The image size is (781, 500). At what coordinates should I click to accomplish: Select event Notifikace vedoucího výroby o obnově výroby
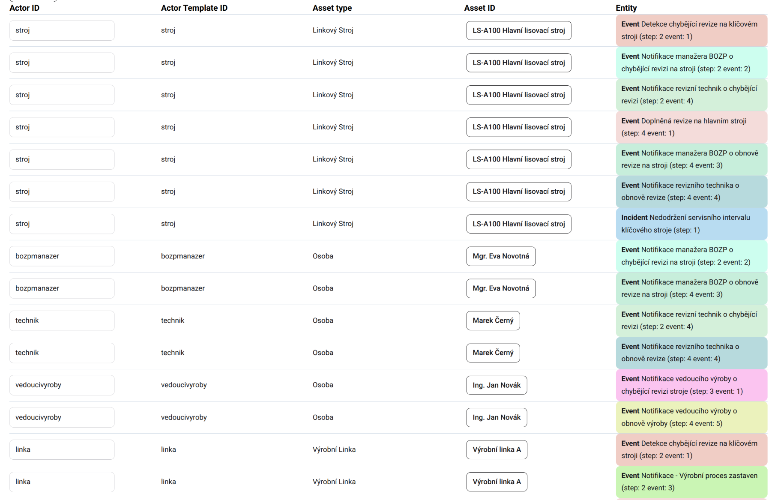click(x=691, y=417)
